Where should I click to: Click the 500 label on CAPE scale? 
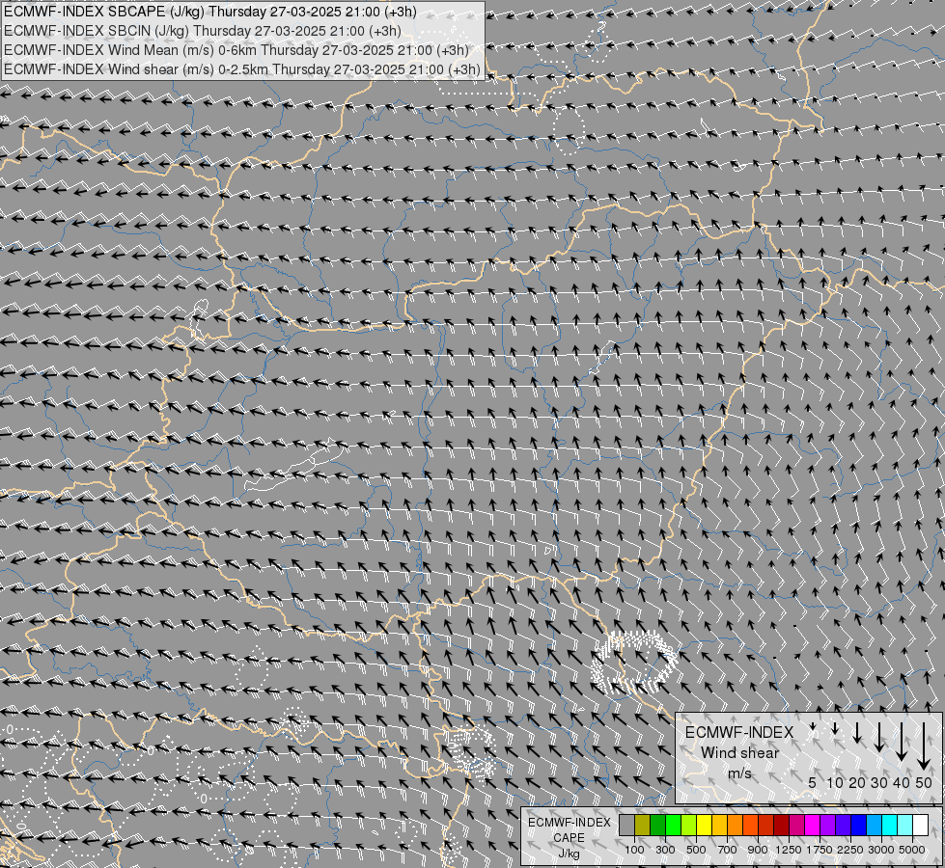(696, 850)
